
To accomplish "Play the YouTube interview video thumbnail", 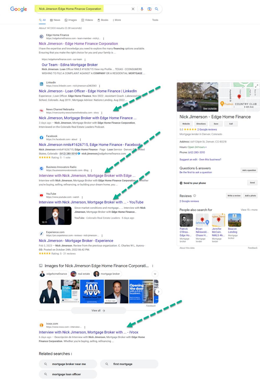I will pyautogui.click(x=55, y=215).
